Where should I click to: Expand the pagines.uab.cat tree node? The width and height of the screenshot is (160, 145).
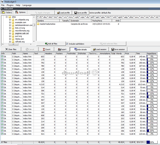pos(10,33)
